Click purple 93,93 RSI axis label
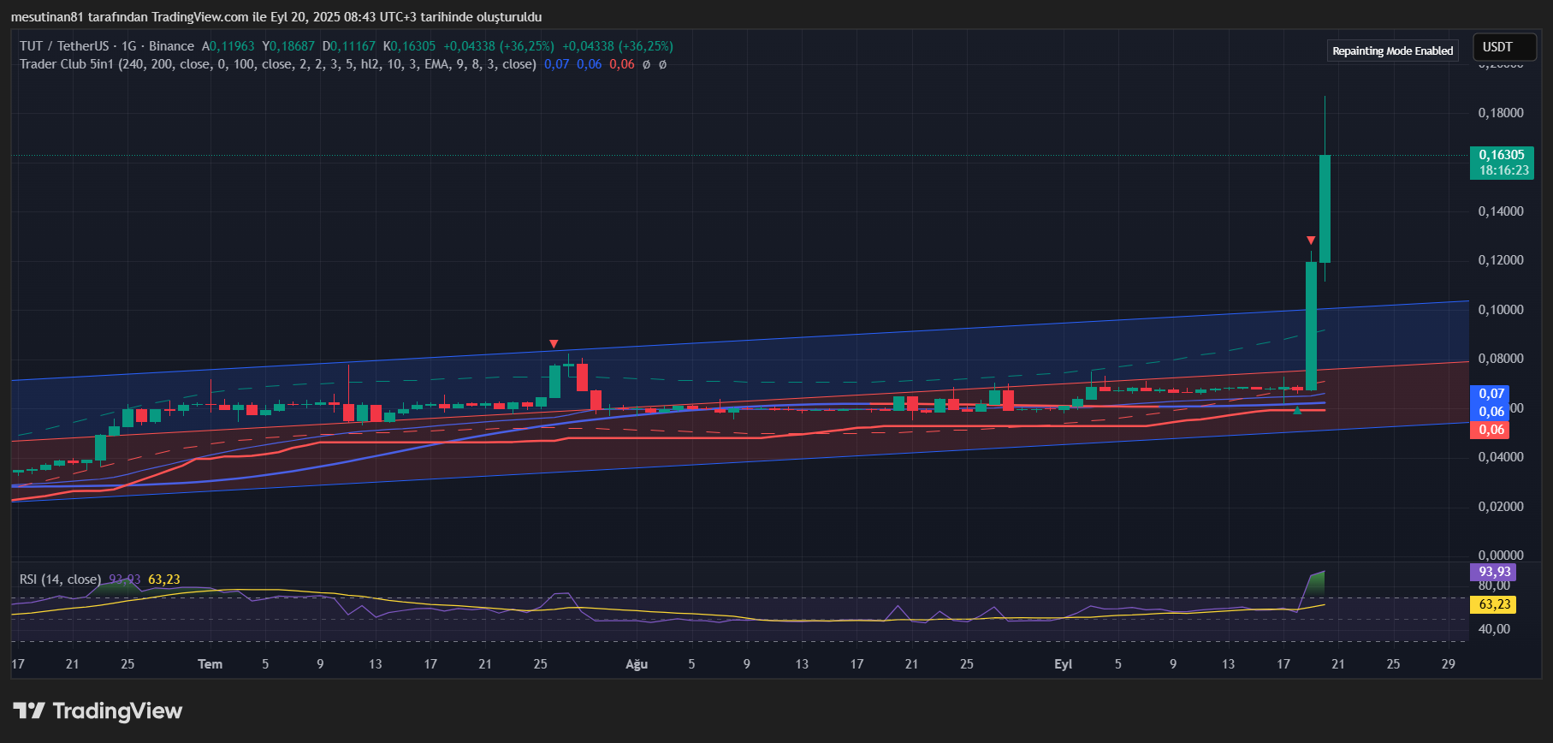Viewport: 1553px width, 743px height. pos(1493,572)
